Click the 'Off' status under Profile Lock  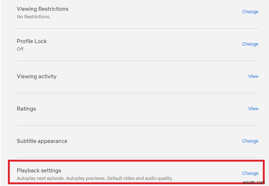[x=20, y=49]
